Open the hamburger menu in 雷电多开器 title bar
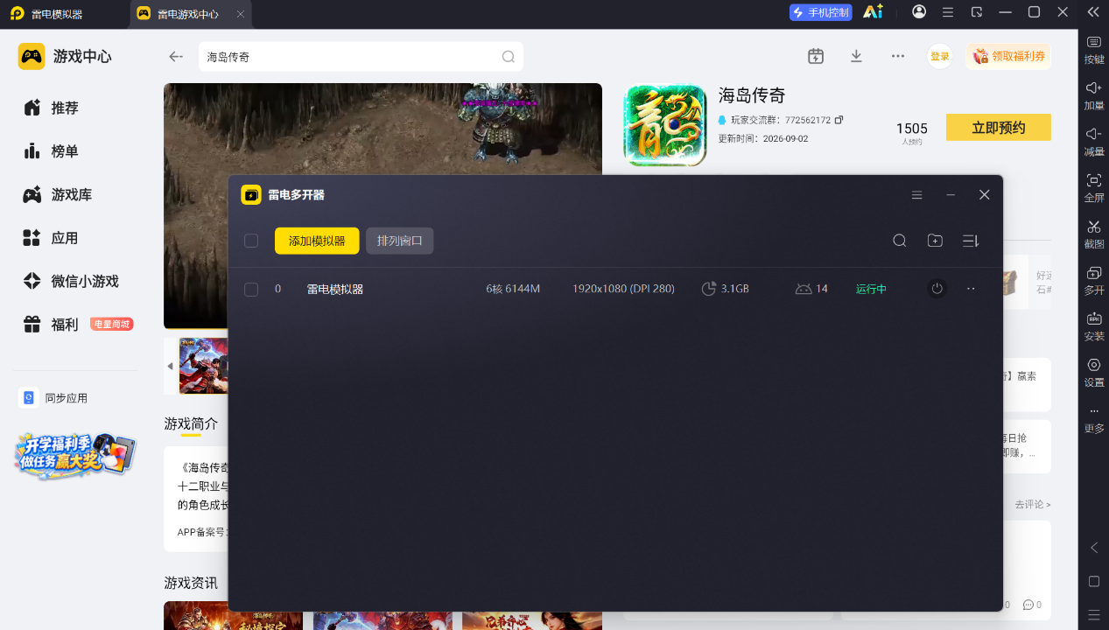This screenshot has height=630, width=1109. tap(916, 195)
